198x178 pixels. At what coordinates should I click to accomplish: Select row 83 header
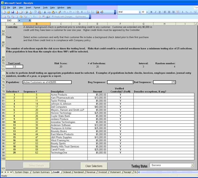(x=3, y=107)
